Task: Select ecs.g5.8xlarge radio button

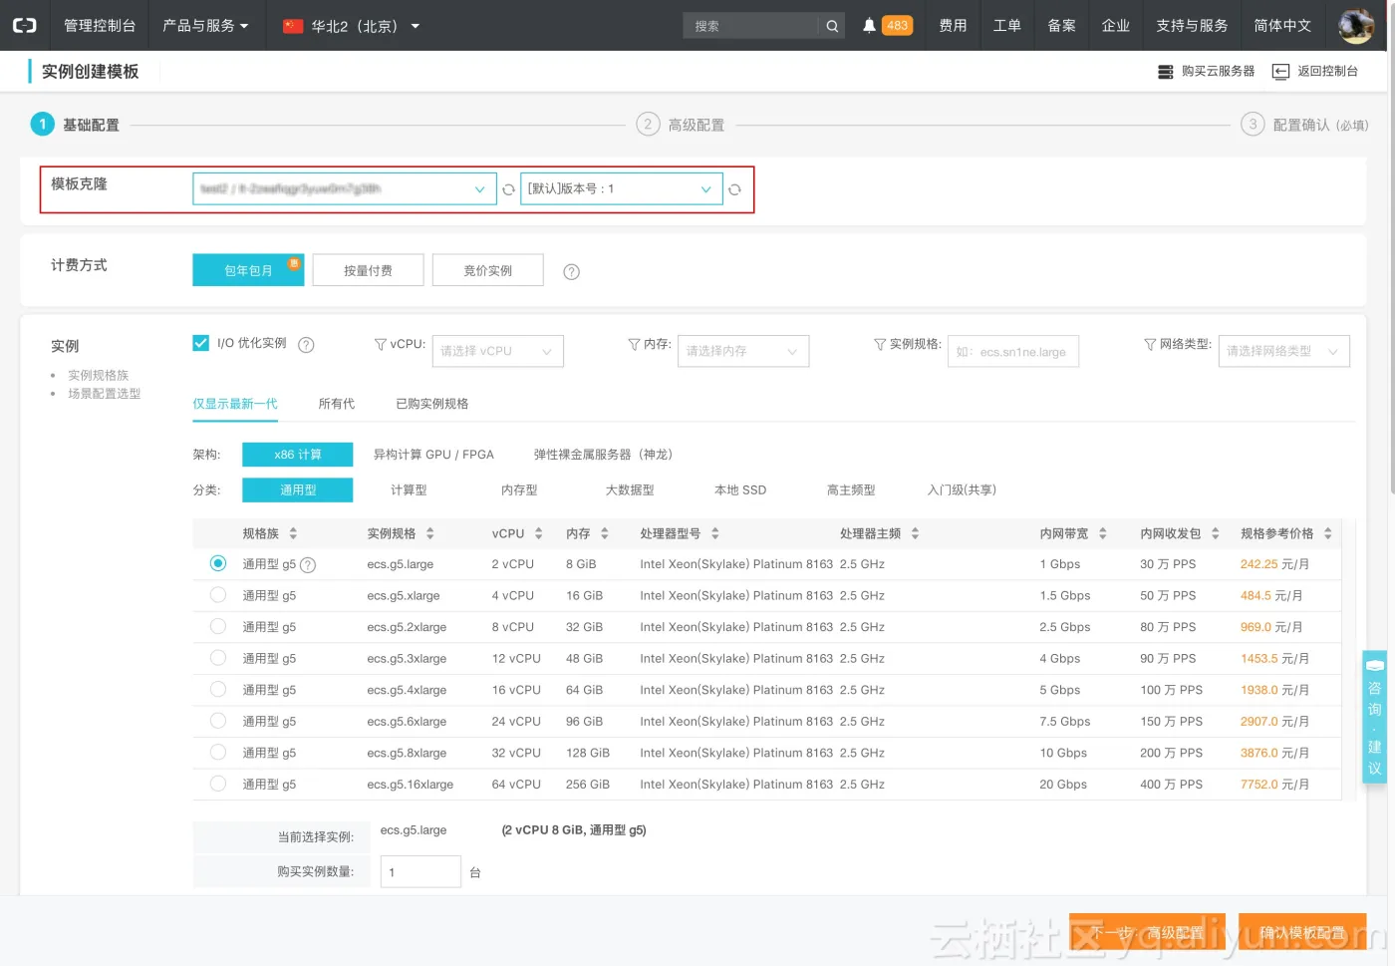Action: [218, 753]
